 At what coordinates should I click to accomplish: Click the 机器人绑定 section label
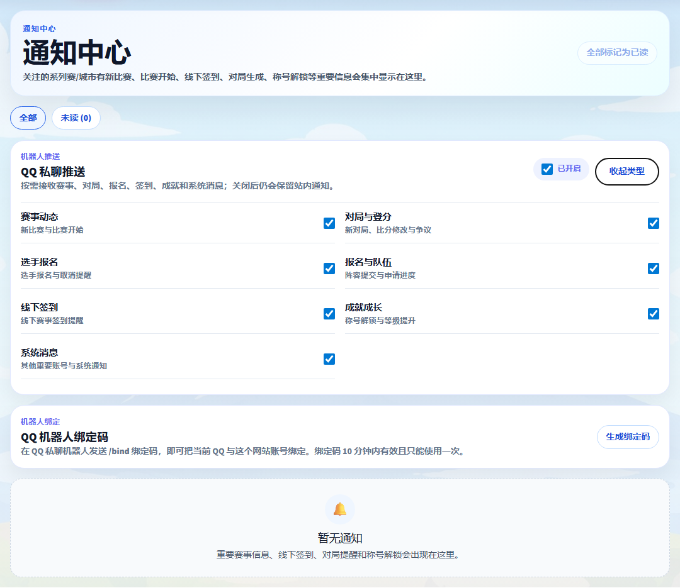pyautogui.click(x=40, y=421)
